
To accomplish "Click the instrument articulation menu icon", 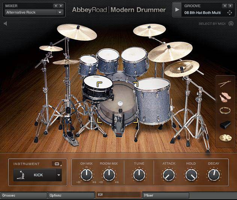I will [57, 164].
